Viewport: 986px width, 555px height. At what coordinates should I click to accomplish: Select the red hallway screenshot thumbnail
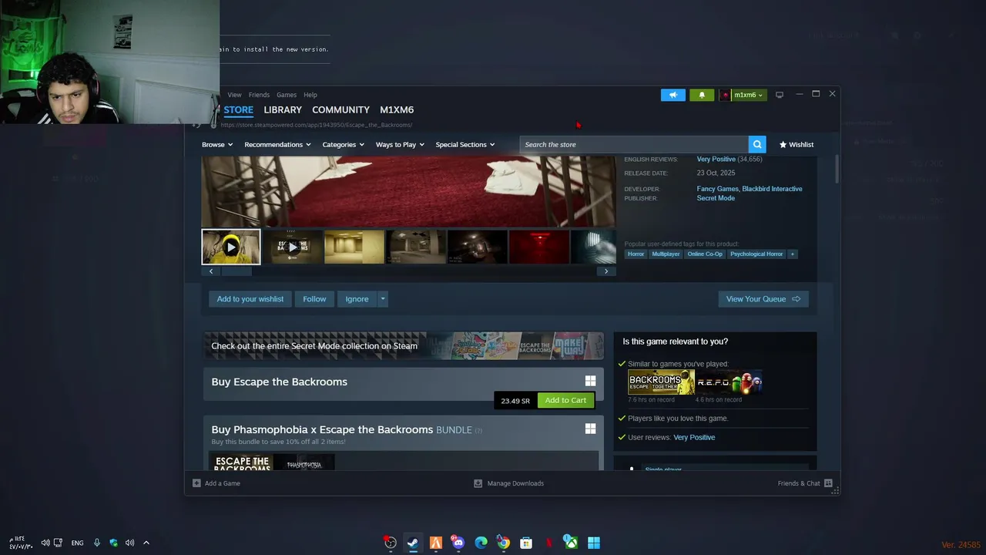coord(539,247)
